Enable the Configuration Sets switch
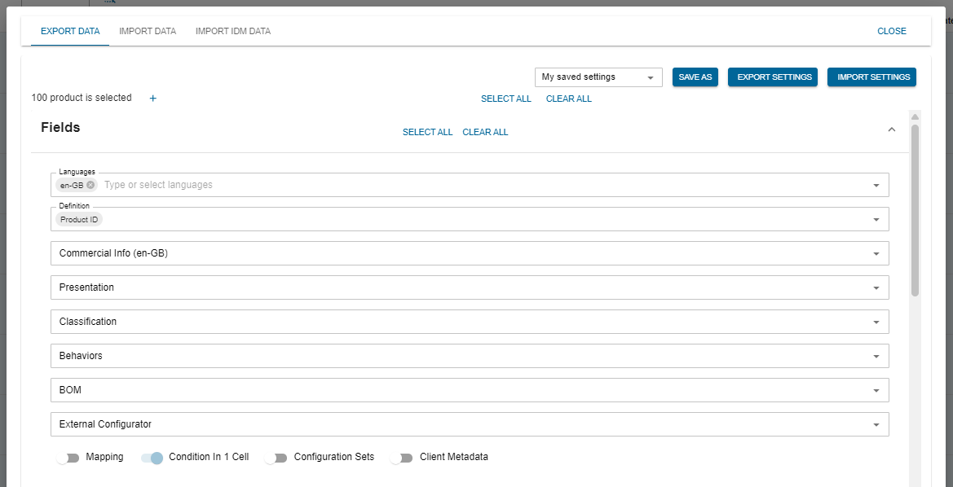The width and height of the screenshot is (953, 487). coord(276,458)
